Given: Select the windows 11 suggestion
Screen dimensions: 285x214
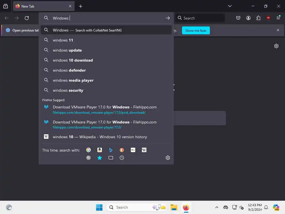Looking at the screenshot, I should 106,40.
